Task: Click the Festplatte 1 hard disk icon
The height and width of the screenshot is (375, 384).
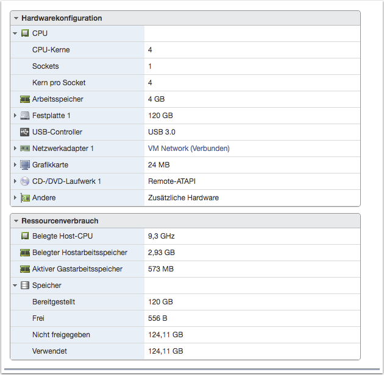Action: [x=25, y=116]
